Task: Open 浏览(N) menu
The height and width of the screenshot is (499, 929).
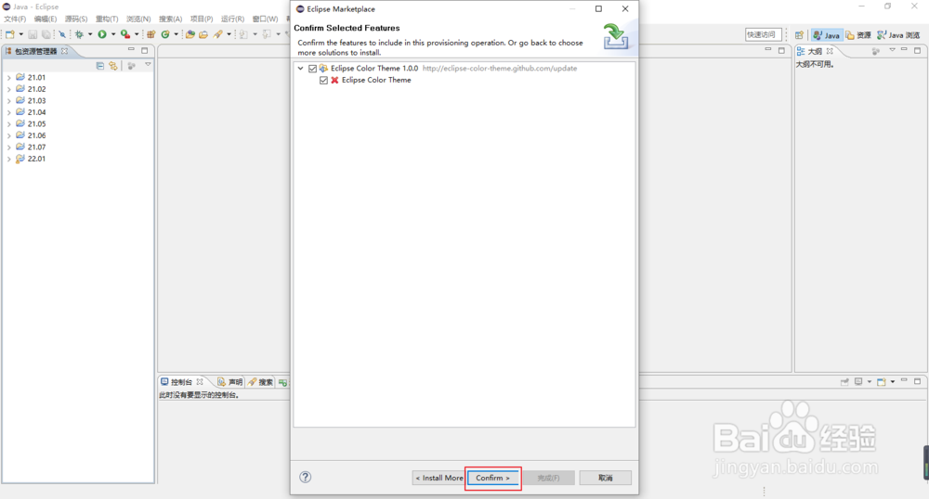Action: [x=138, y=19]
